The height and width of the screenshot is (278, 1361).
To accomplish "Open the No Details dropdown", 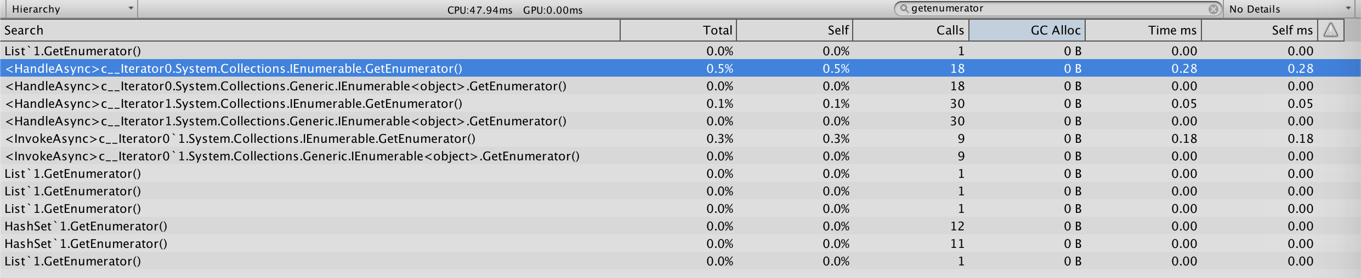I will [x=1290, y=9].
